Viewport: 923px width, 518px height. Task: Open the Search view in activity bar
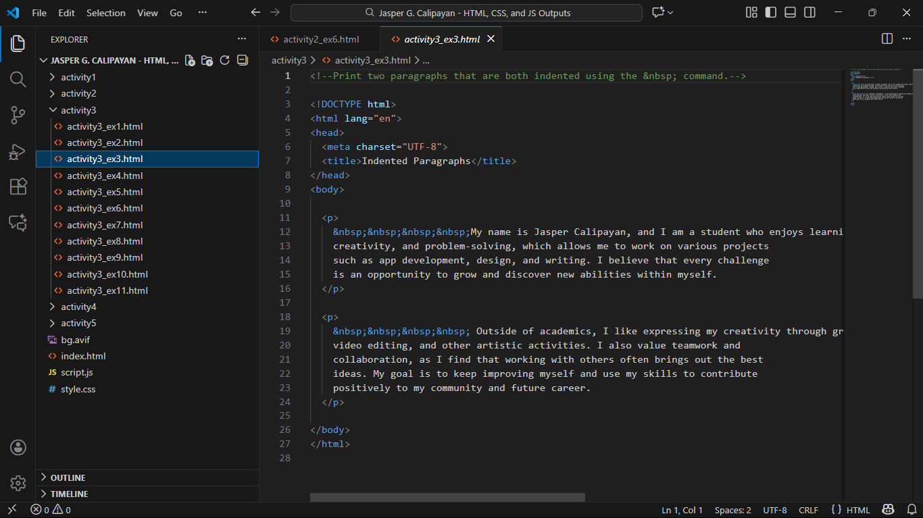pyautogui.click(x=18, y=80)
